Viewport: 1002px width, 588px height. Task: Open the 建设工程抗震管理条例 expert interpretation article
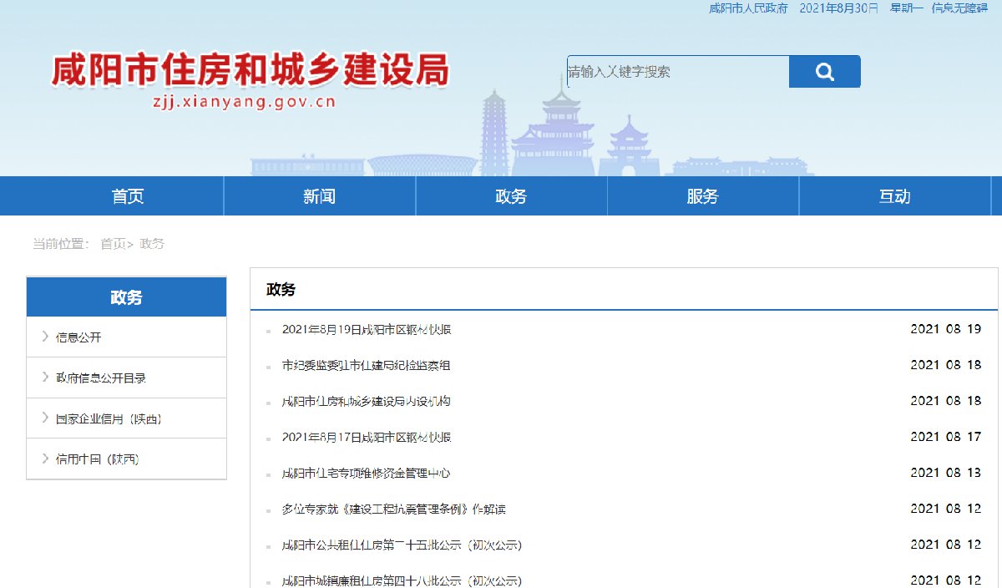[394, 509]
